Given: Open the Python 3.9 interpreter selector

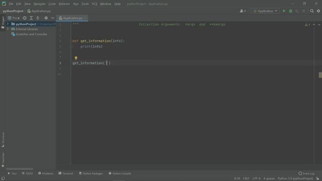Looking at the screenshot, I should pyautogui.click(x=295, y=178).
